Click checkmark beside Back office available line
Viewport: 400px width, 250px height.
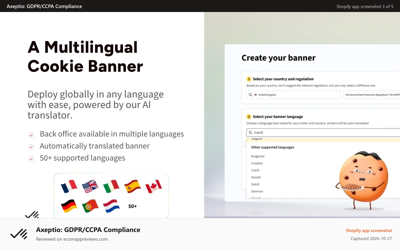31,135
